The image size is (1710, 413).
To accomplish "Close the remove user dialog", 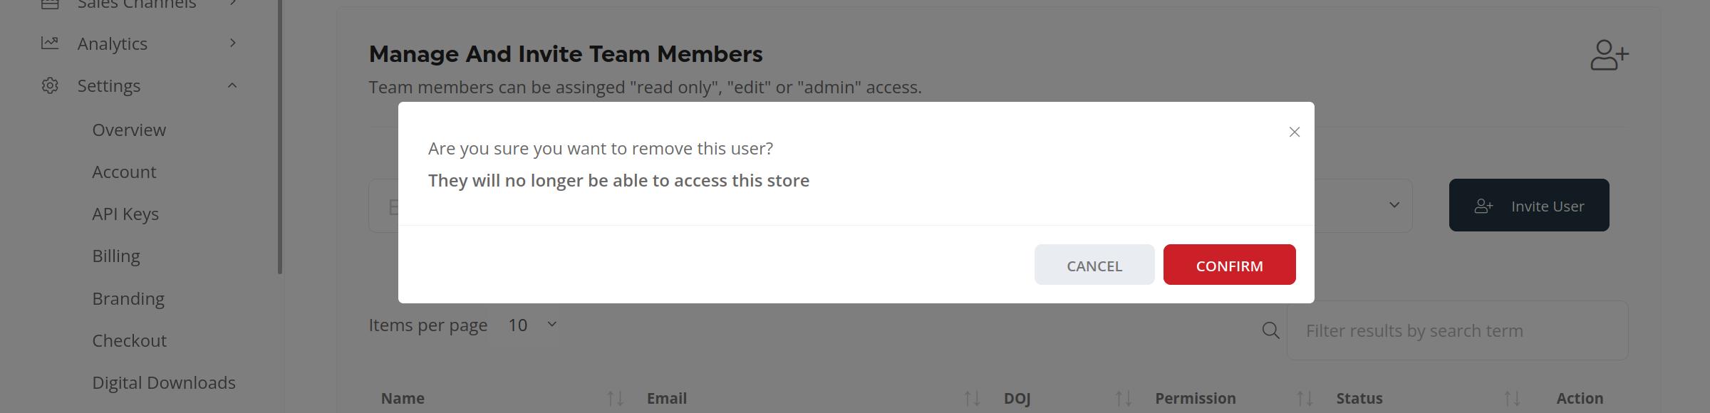I will click(1295, 132).
